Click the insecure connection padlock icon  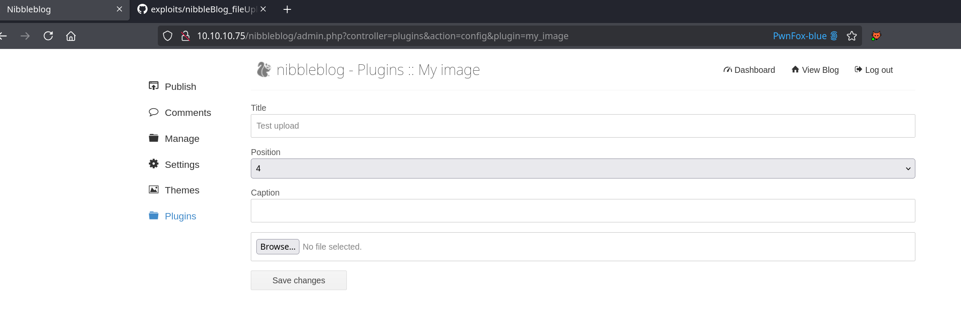(x=185, y=36)
